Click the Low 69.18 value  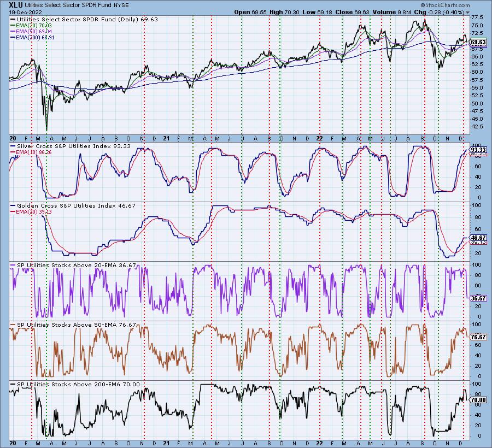coord(317,12)
